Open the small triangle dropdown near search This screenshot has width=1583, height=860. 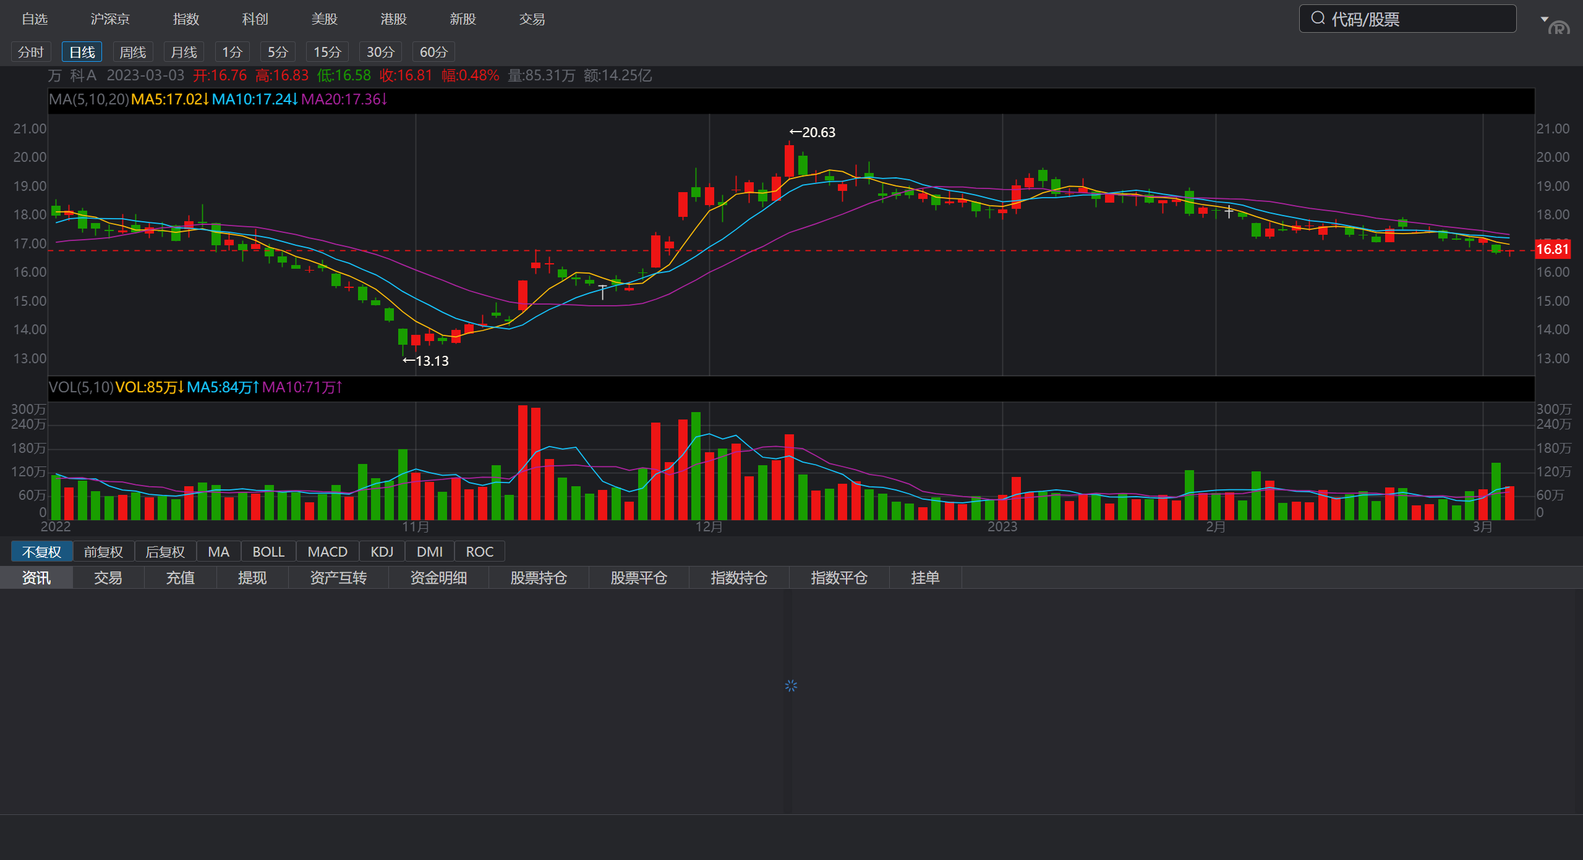coord(1544,19)
